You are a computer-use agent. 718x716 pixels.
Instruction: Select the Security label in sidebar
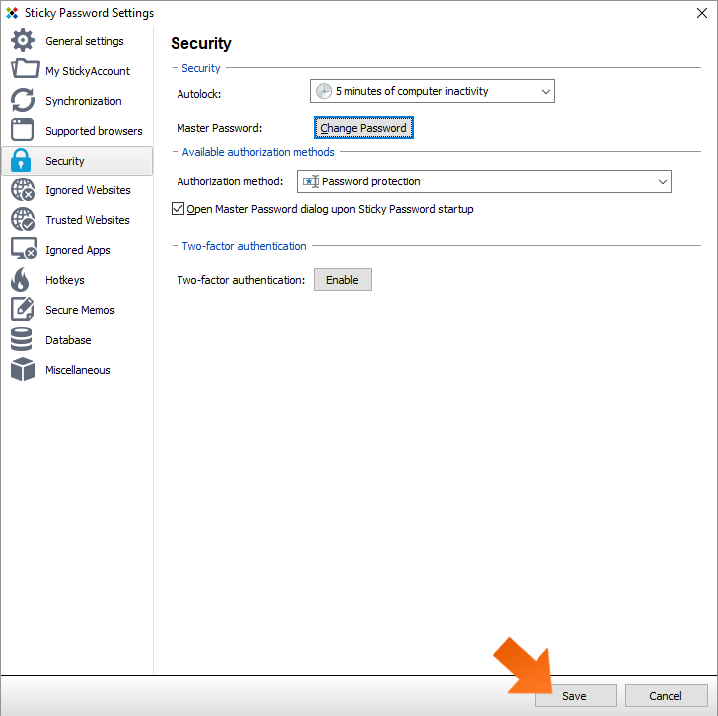[65, 161]
